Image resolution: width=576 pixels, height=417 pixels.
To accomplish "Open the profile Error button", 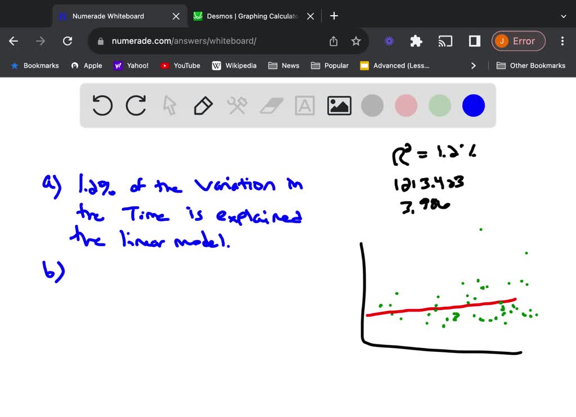I will (x=518, y=41).
